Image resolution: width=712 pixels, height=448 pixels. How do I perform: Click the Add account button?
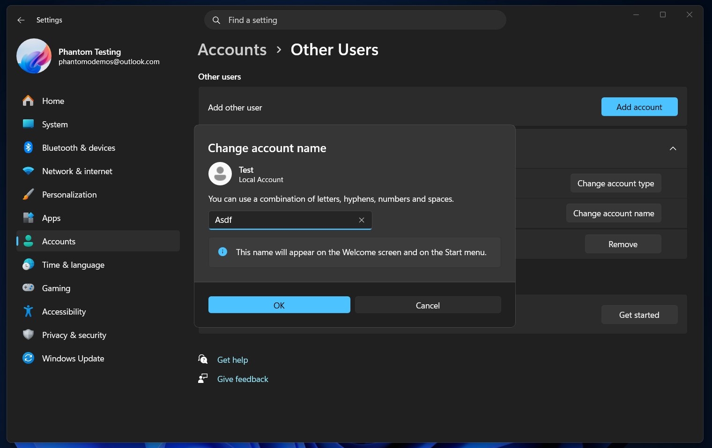[639, 107]
